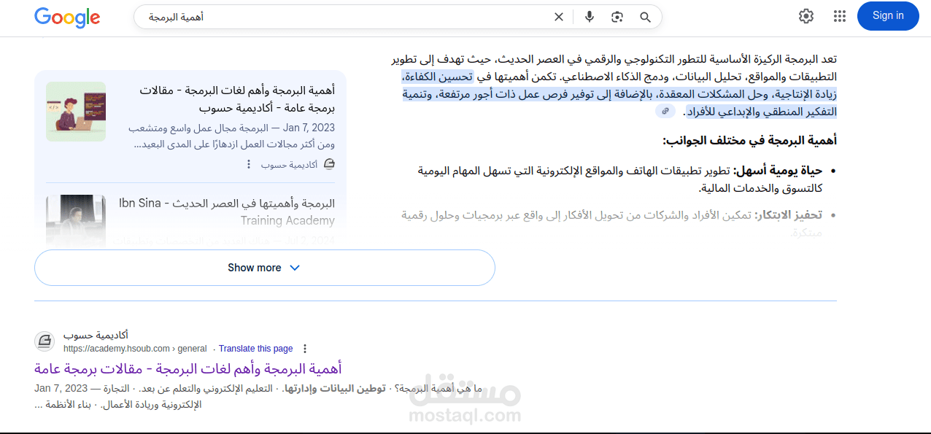Open three-dot menu next to Translate this page
This screenshot has height=434, width=931.
tap(305, 349)
